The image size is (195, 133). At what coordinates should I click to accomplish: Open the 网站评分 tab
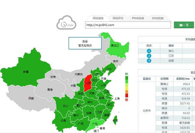coord(116,18)
